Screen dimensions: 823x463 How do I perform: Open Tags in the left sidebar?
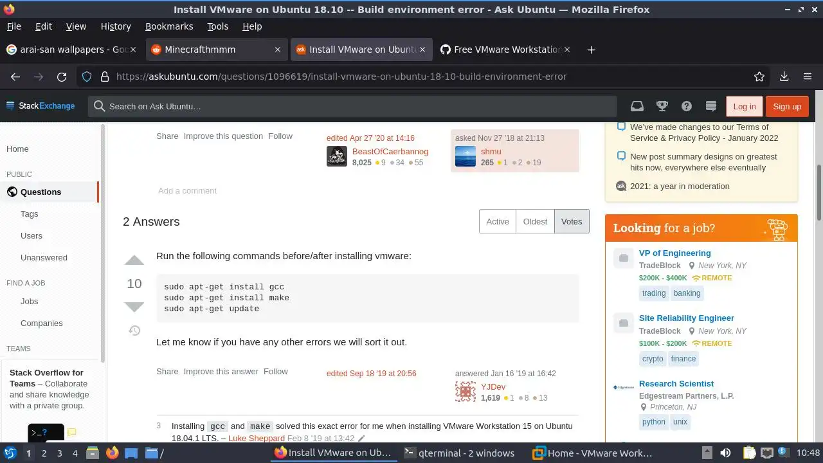[29, 213]
